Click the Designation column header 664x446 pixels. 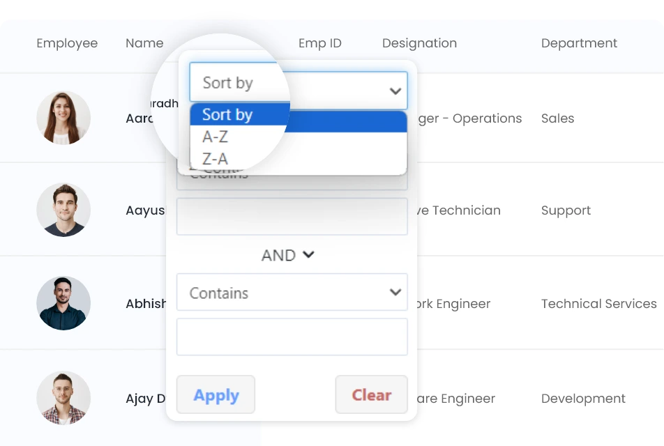(x=419, y=43)
